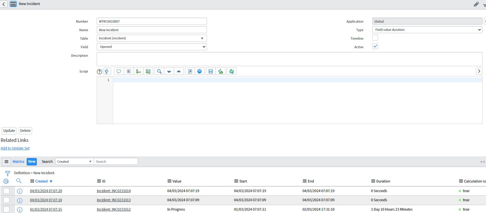Select row checkbox for INC0231013

[6, 200]
